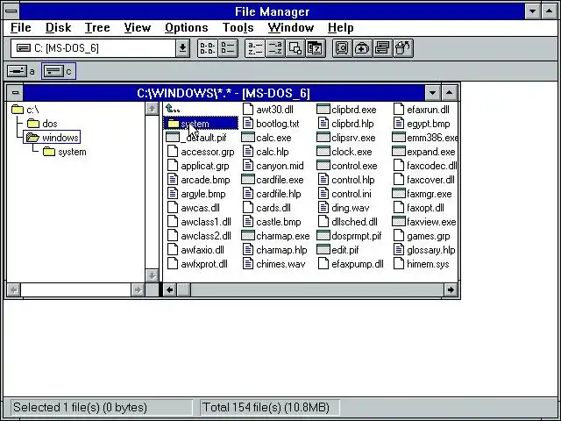Select the bootlog.txt document icon
Image resolution: width=561 pixels, height=421 pixels.
(x=247, y=124)
